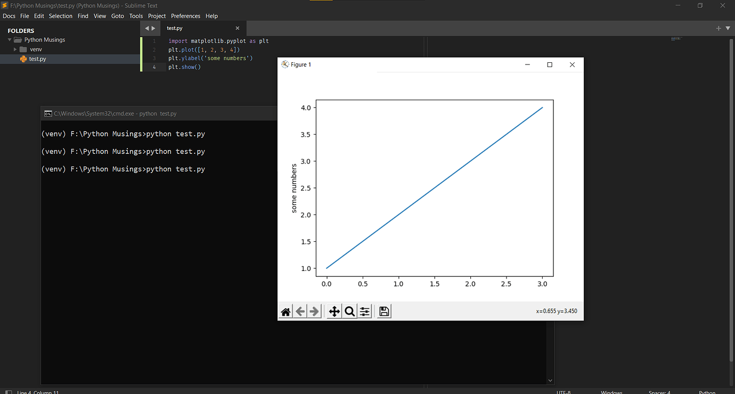Click the plt.plot([1, 2, 3, 4]) line
735x394 pixels.
[x=204, y=50]
